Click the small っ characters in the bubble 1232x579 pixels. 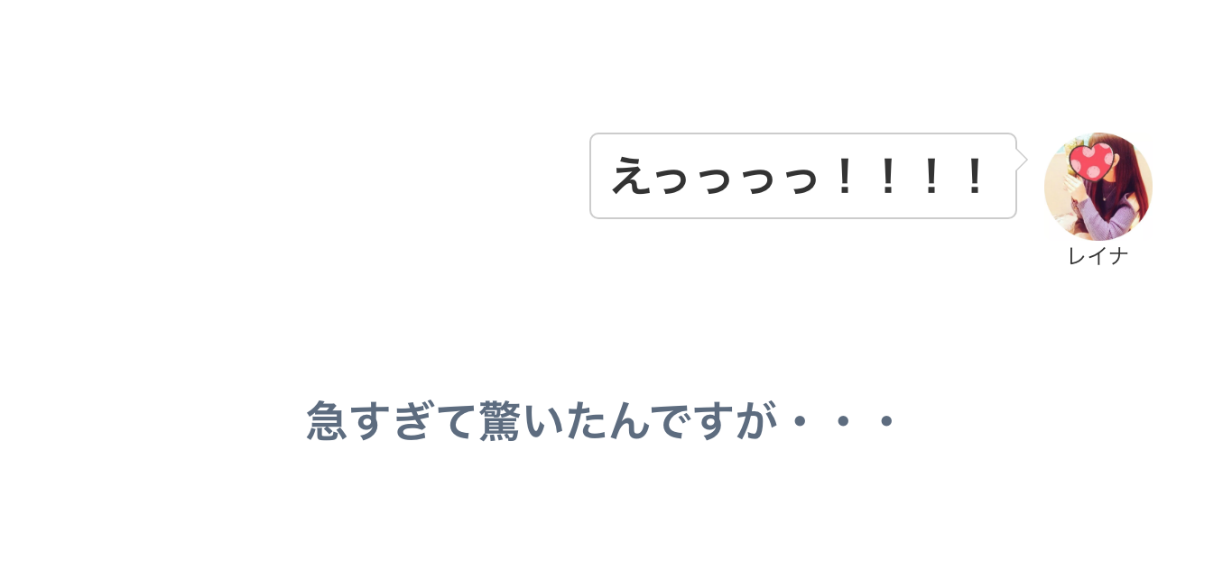(738, 180)
